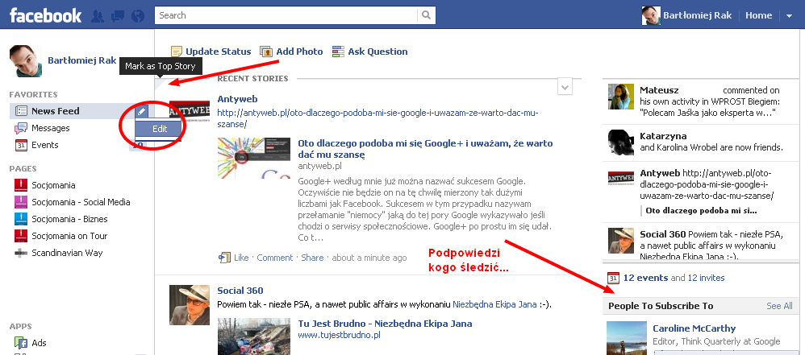805x355 pixels.
Task: Click Katarzyna ticker avatar
Action: point(621,142)
